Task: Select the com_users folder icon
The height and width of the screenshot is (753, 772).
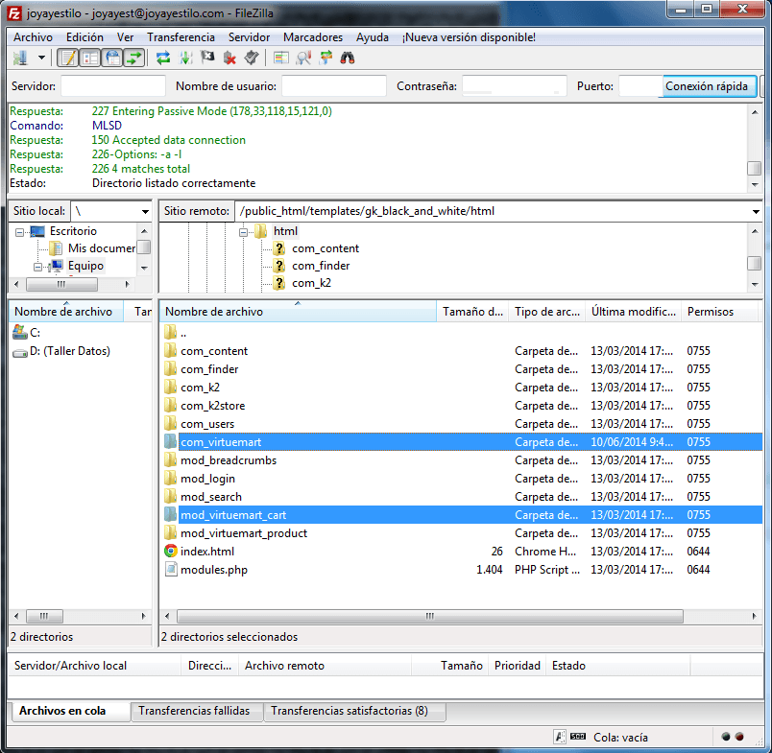Action: tap(170, 423)
